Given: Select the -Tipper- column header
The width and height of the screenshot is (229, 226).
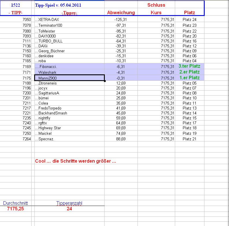Looking at the screenshot, I should click(x=69, y=12).
